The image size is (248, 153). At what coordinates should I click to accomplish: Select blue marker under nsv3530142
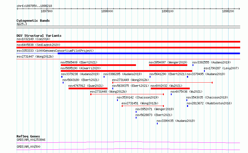point(117,100)
